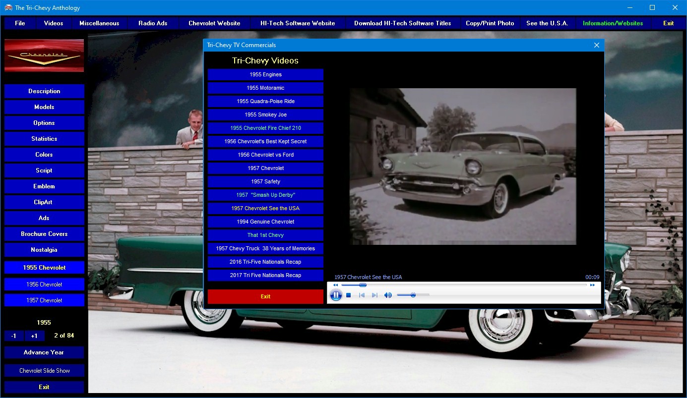Image resolution: width=687 pixels, height=398 pixels.
Task: Play the That 1st Chevy video
Action: tap(265, 235)
